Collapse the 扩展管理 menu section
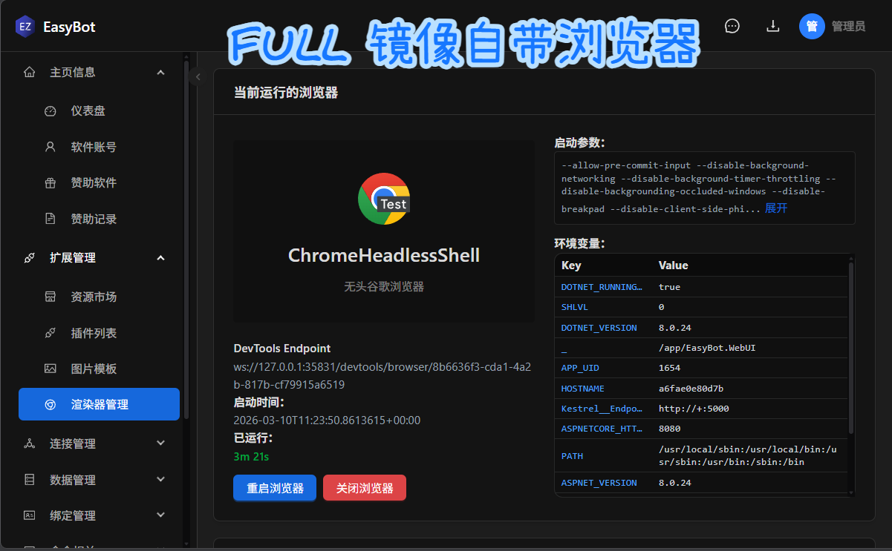 (160, 257)
